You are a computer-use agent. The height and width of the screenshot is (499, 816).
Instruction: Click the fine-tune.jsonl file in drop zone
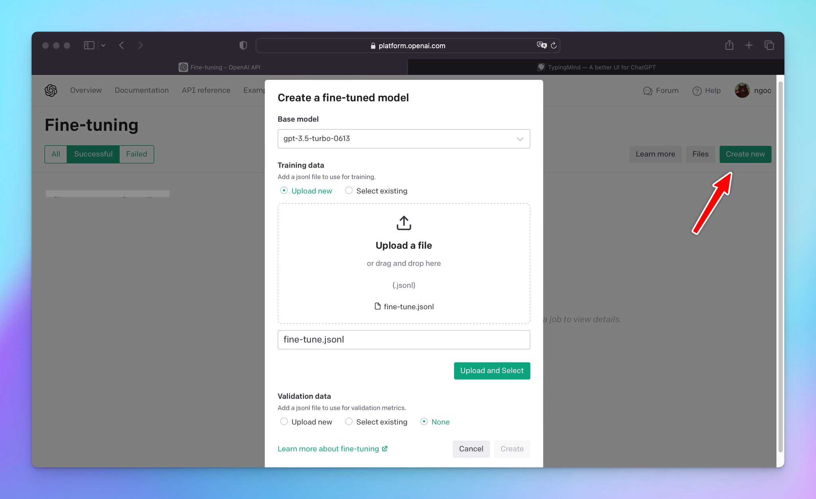[404, 307]
